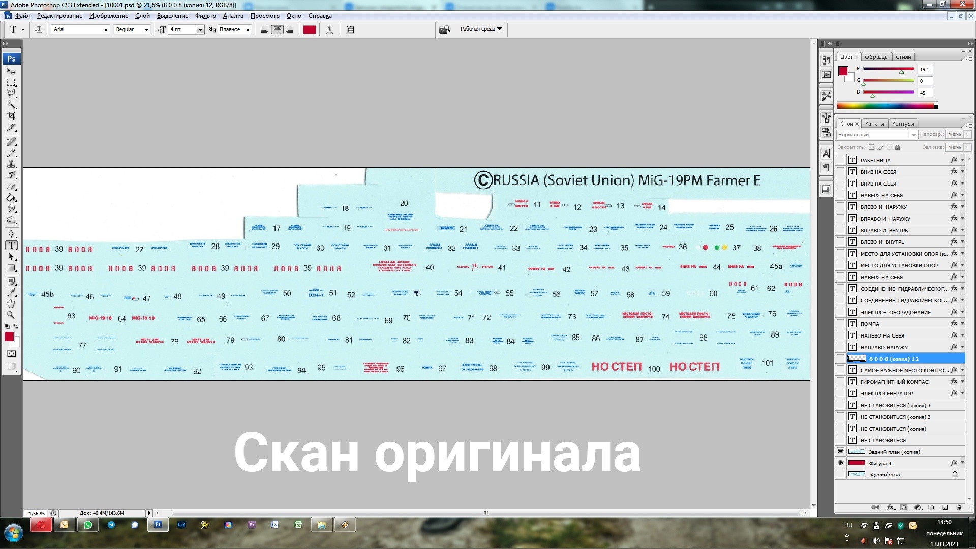Open WhatsApp from the taskbar

(x=88, y=525)
